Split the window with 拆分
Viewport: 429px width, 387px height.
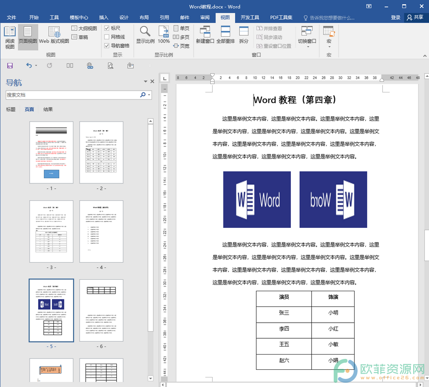coord(244,35)
